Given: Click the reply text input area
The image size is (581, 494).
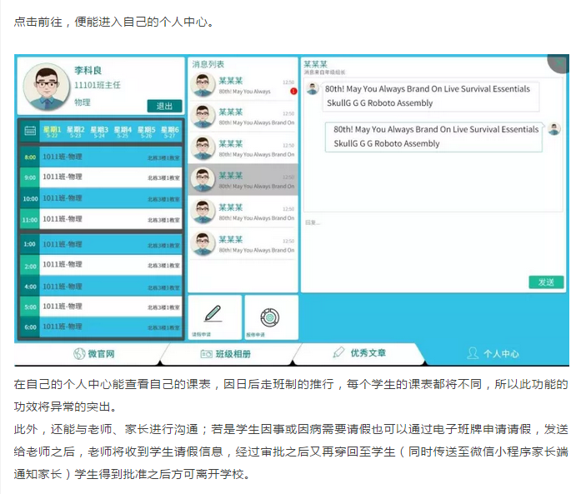Looking at the screenshot, I should (433, 246).
